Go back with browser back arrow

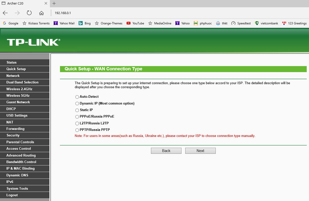5,13
